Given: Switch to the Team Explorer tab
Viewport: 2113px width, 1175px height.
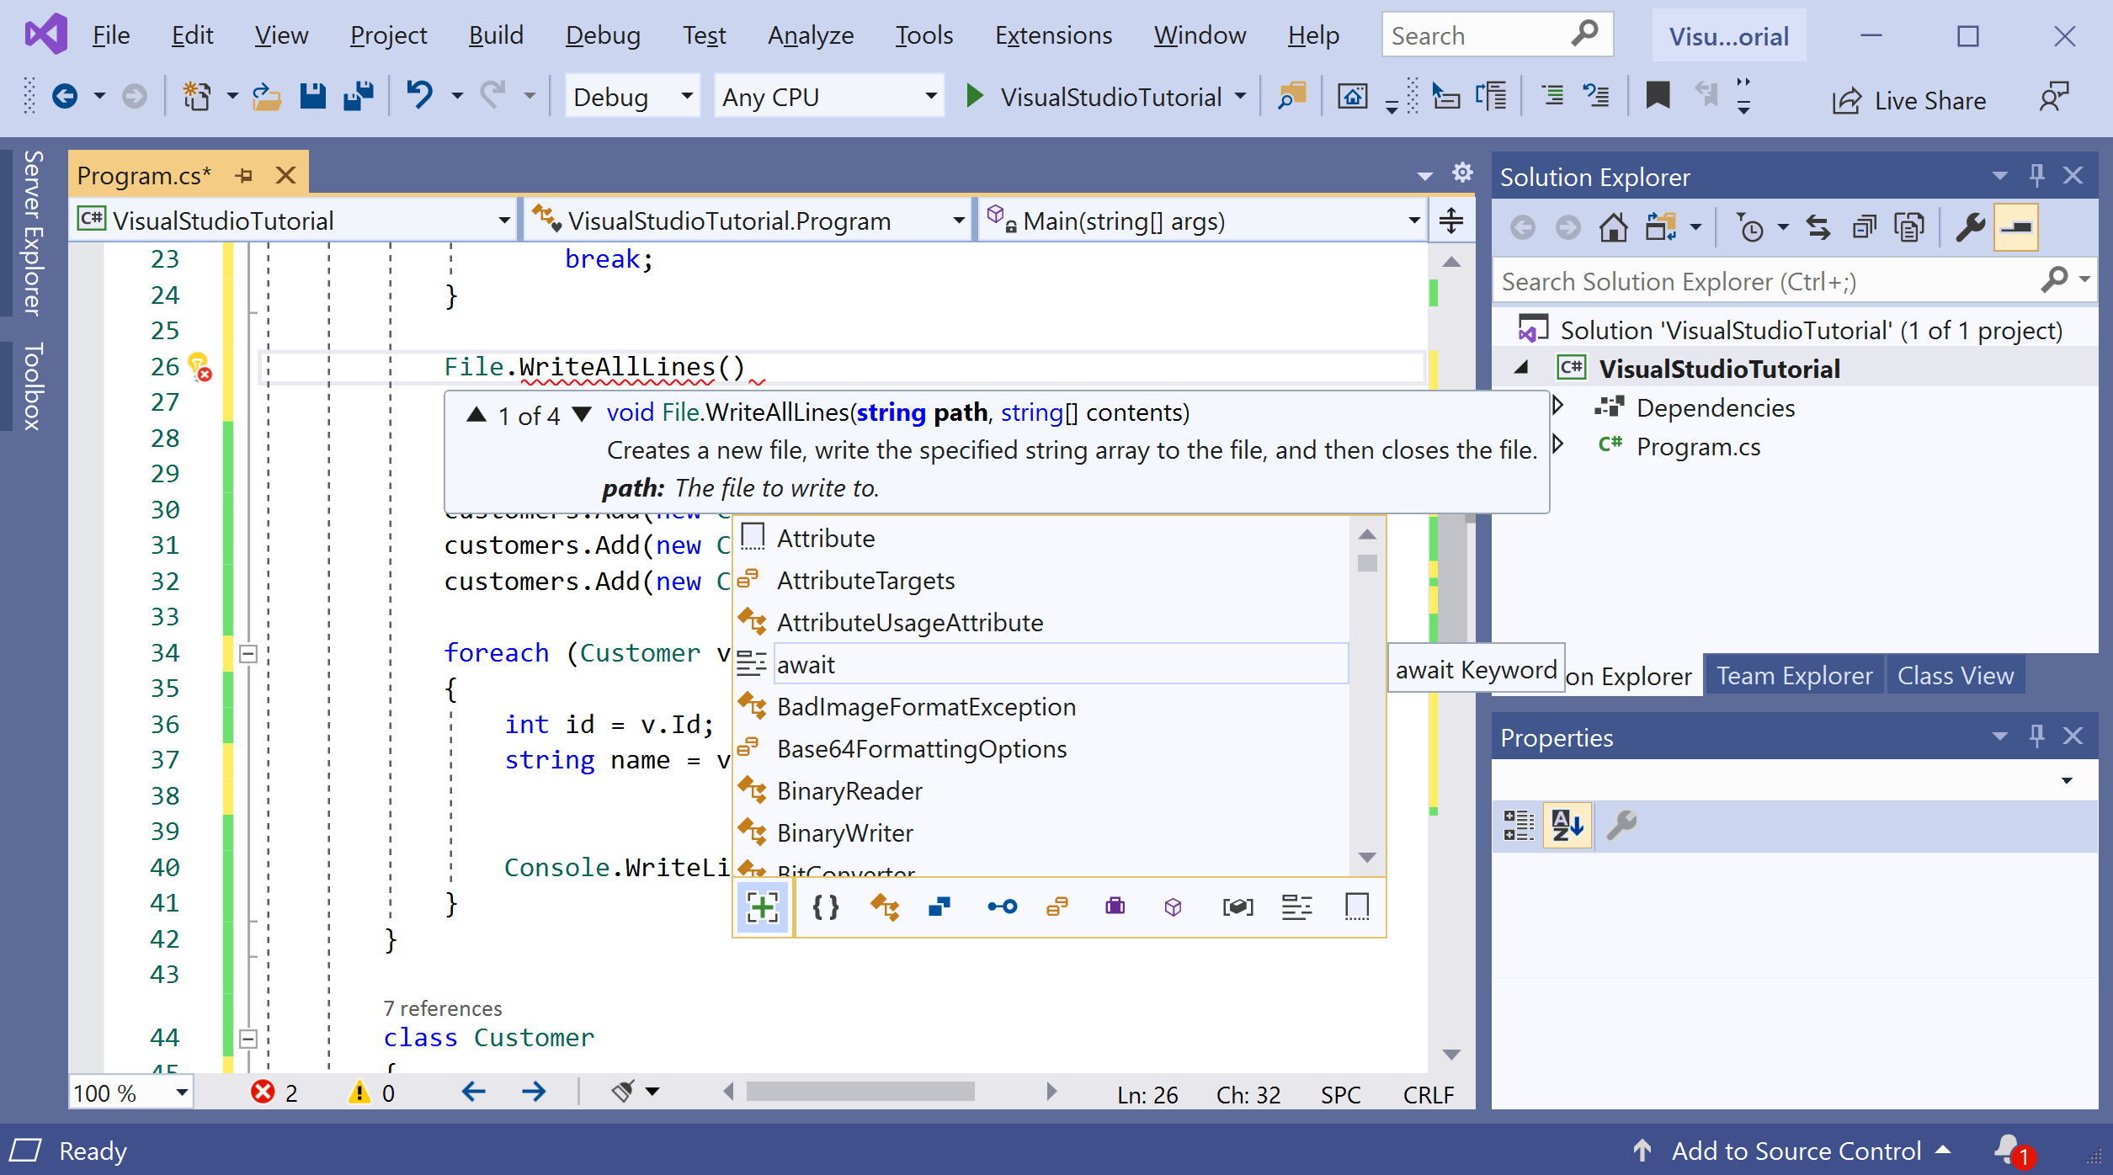Looking at the screenshot, I should (x=1795, y=675).
